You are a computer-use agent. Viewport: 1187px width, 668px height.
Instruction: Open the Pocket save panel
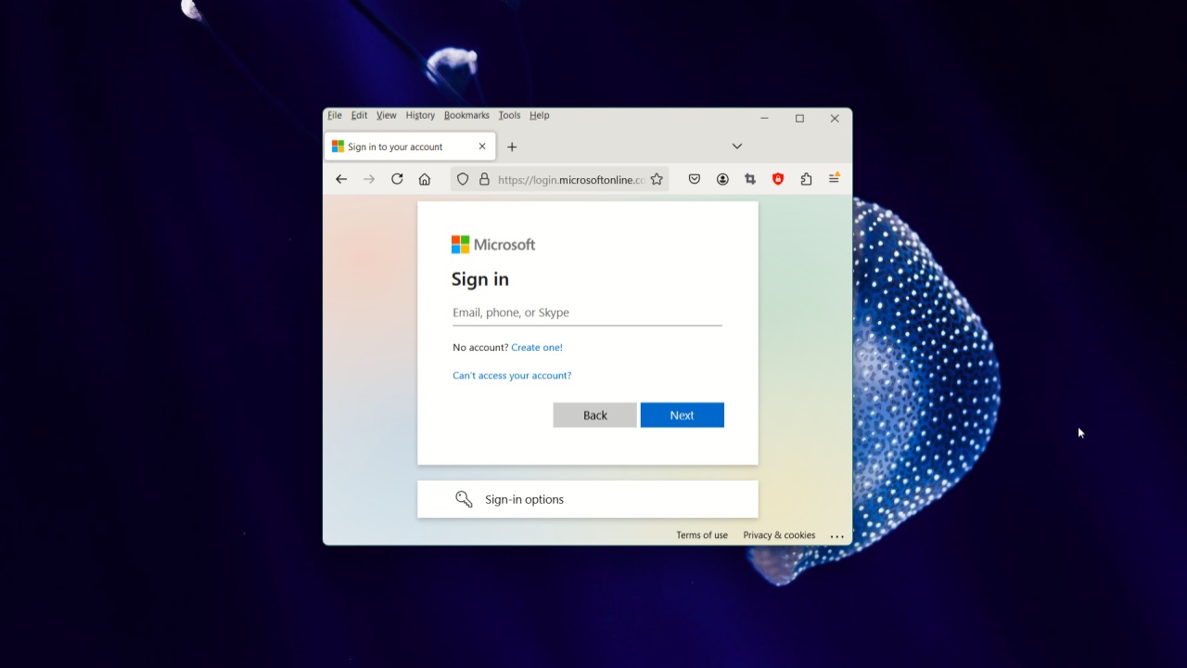tap(694, 178)
